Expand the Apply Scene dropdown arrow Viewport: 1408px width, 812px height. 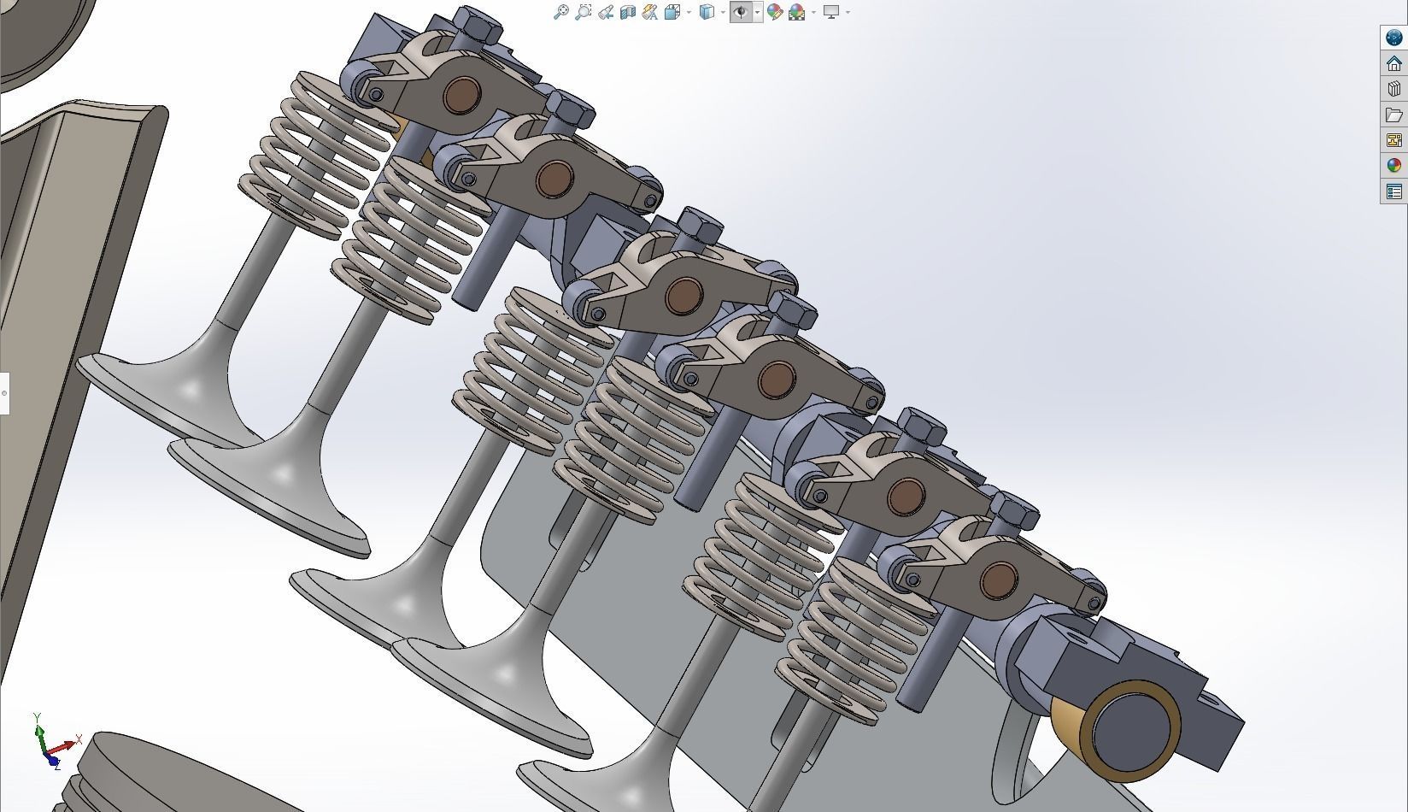pos(813,12)
